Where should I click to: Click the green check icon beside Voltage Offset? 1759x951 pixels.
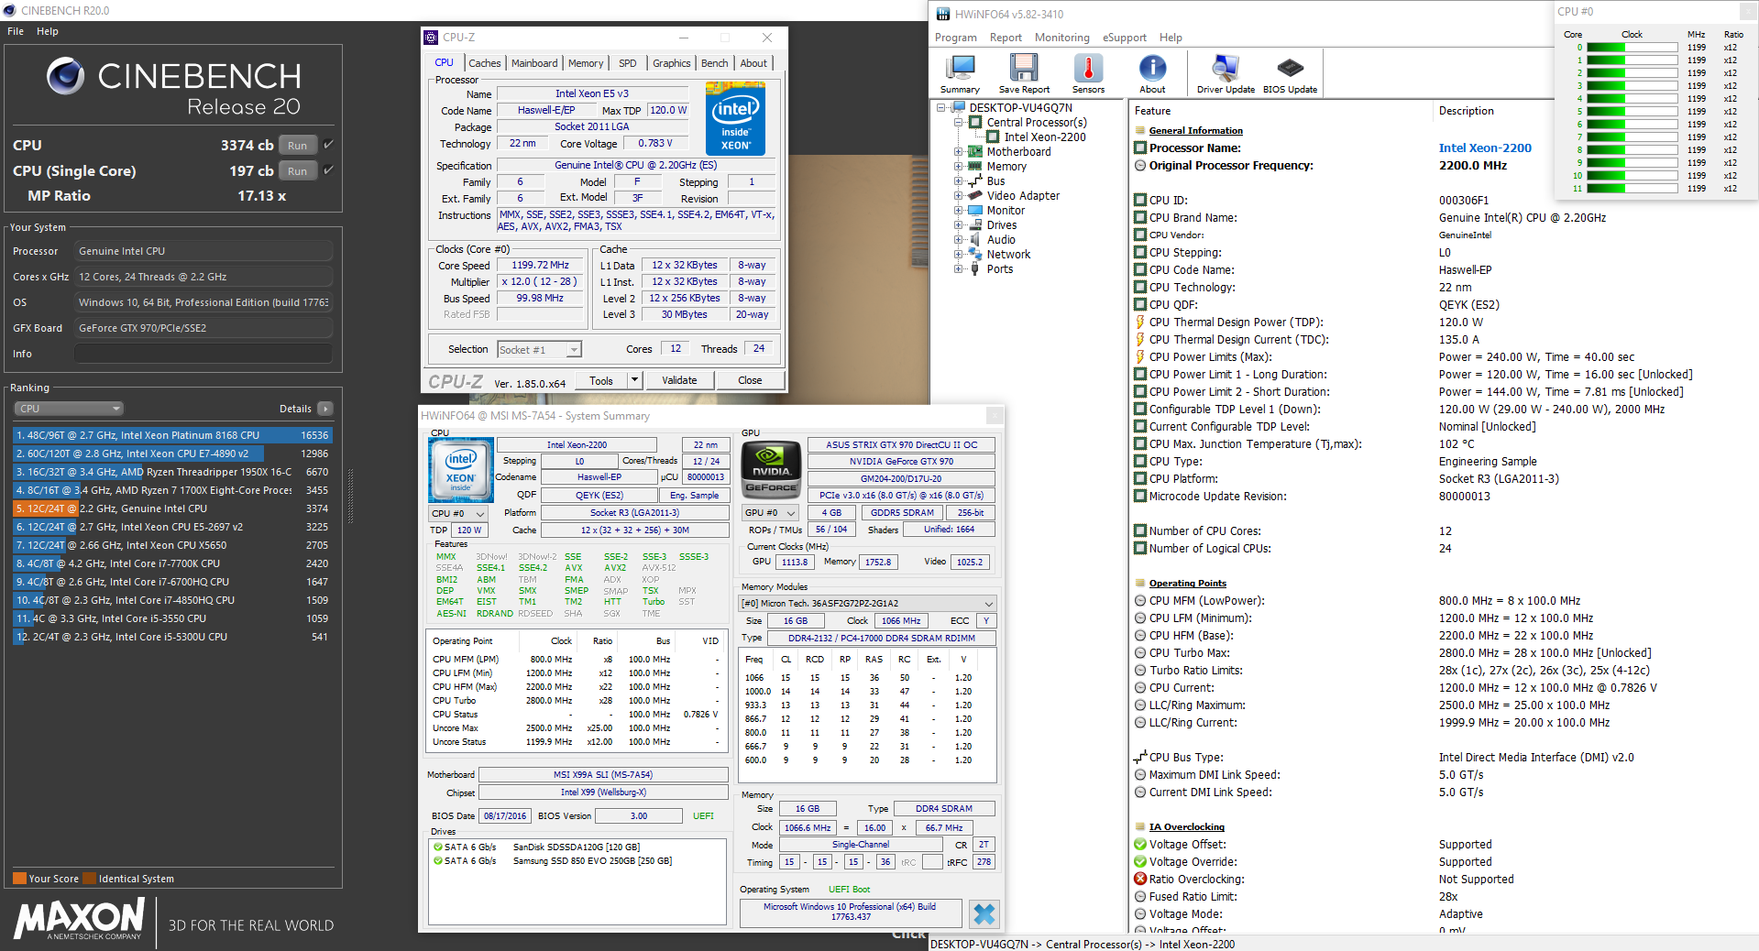tap(1140, 845)
